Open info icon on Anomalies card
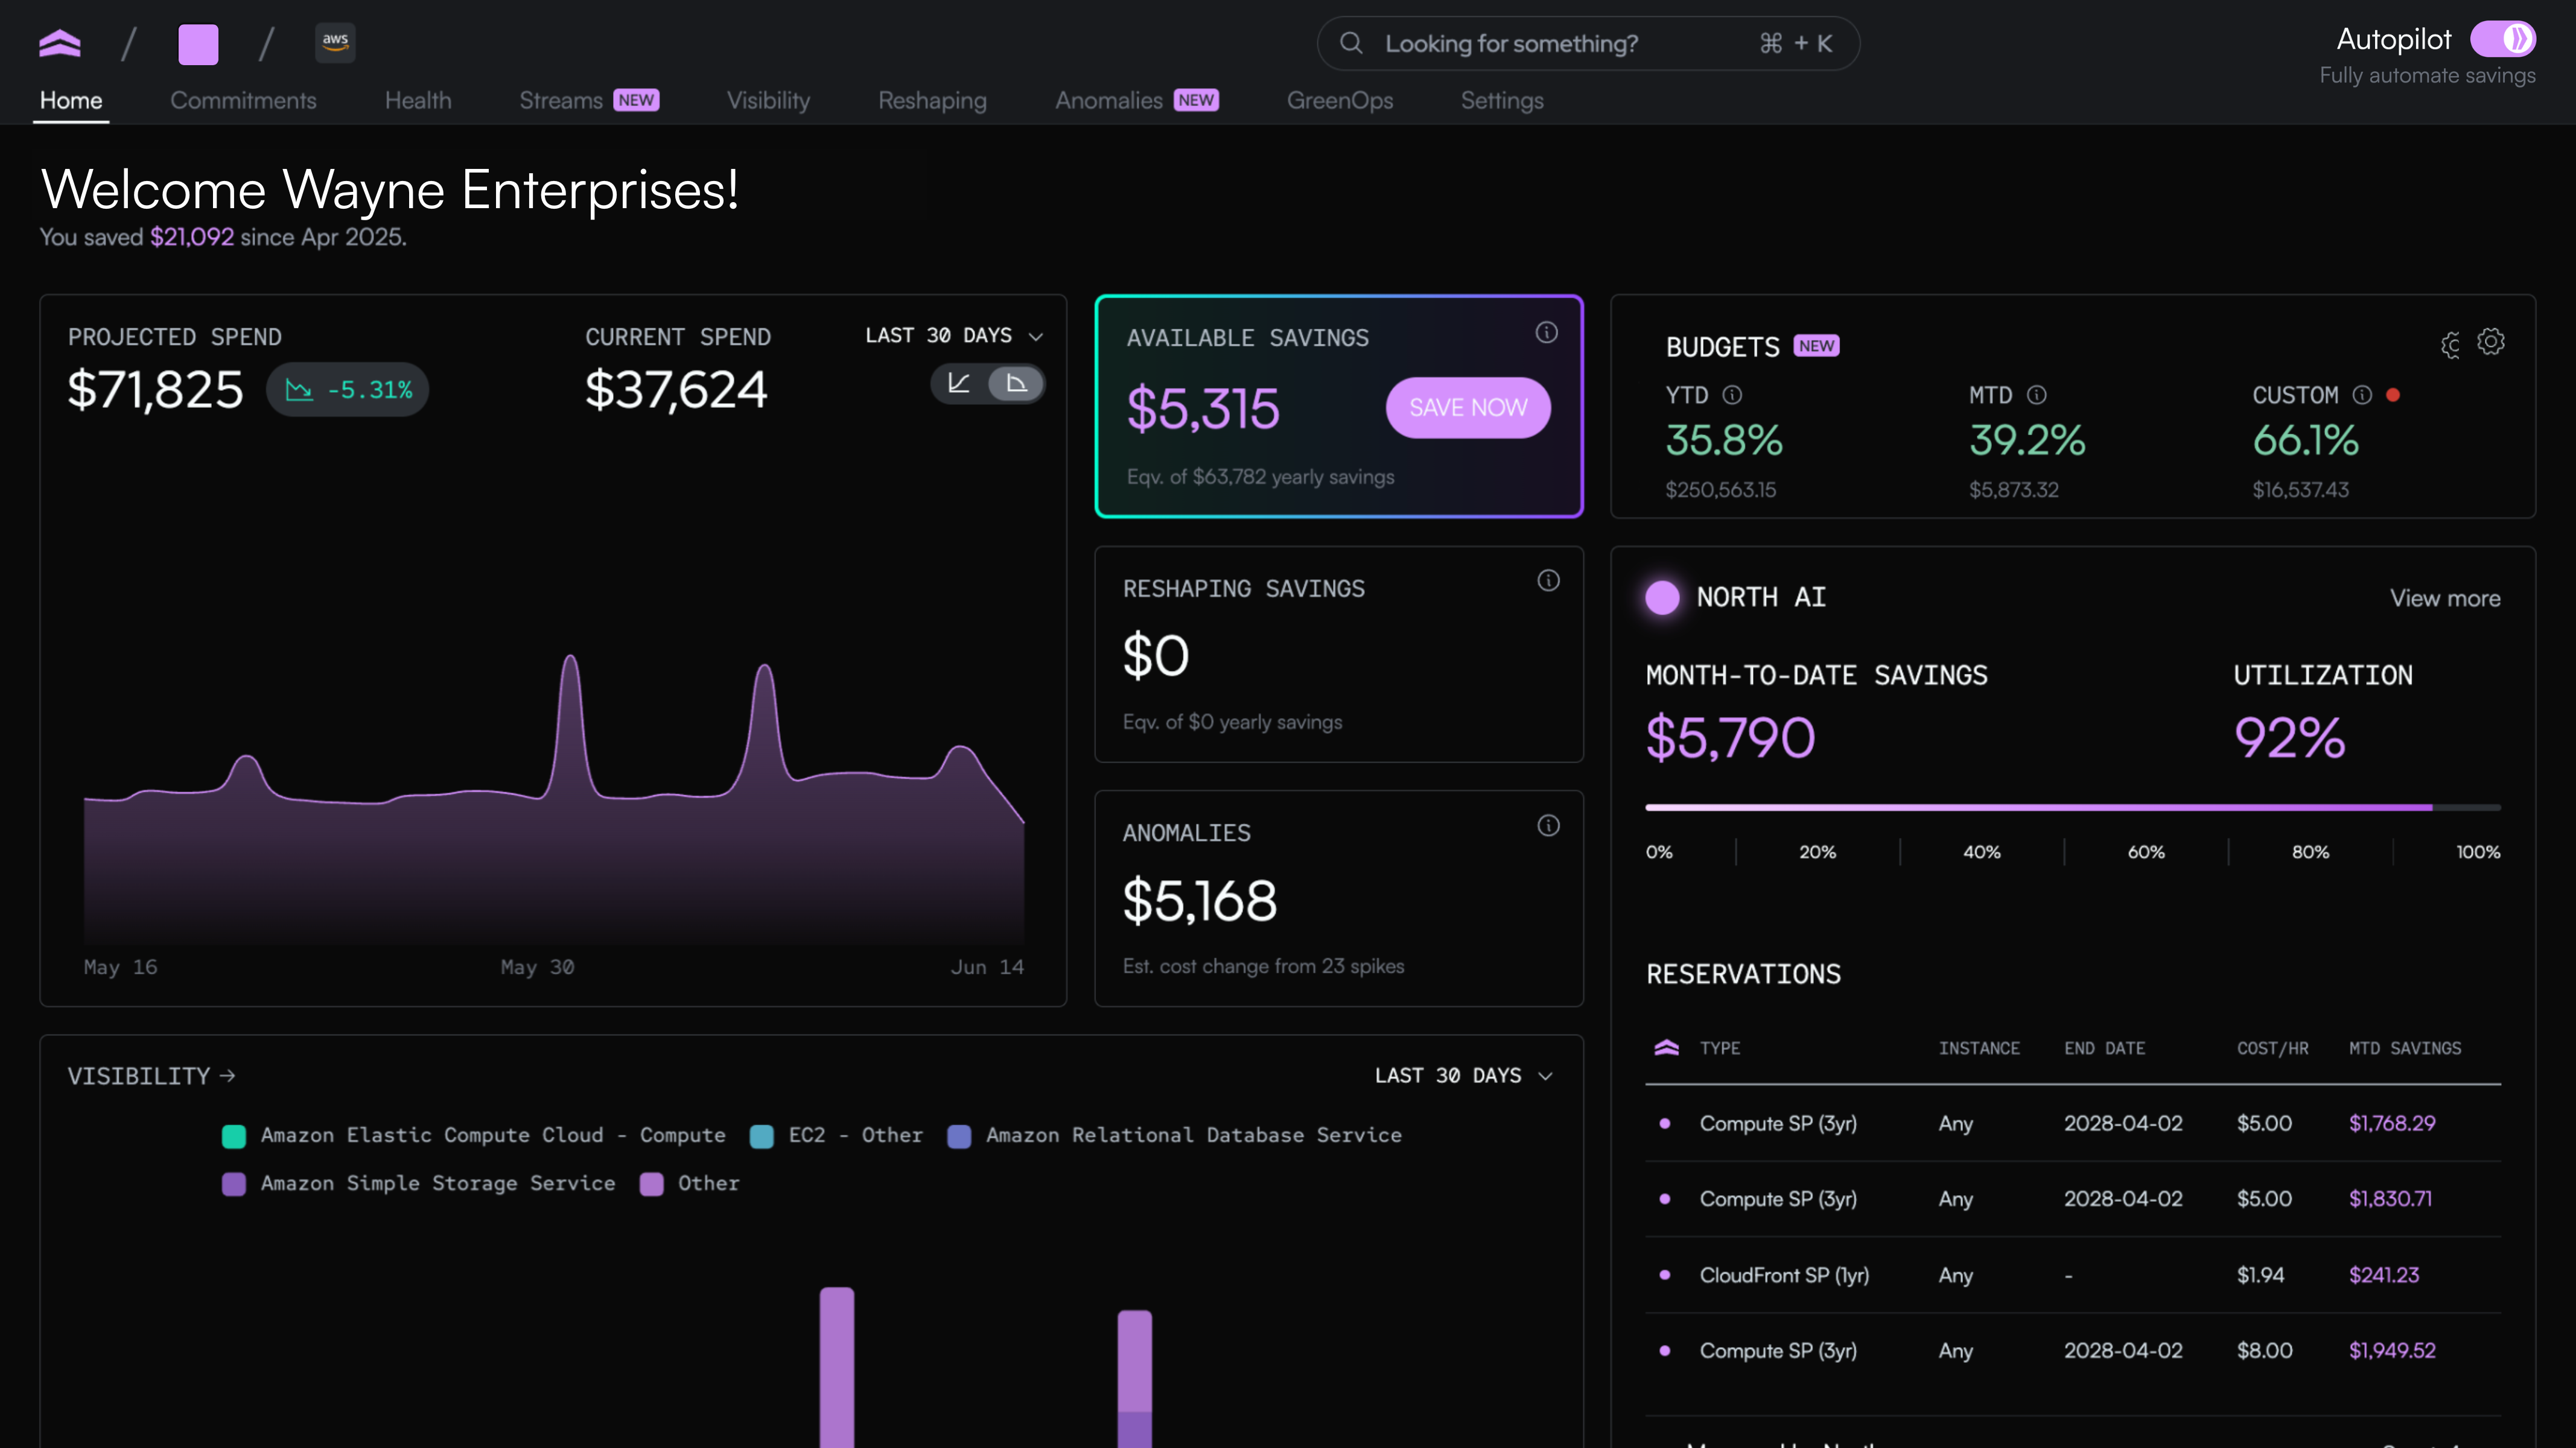 point(1549,826)
